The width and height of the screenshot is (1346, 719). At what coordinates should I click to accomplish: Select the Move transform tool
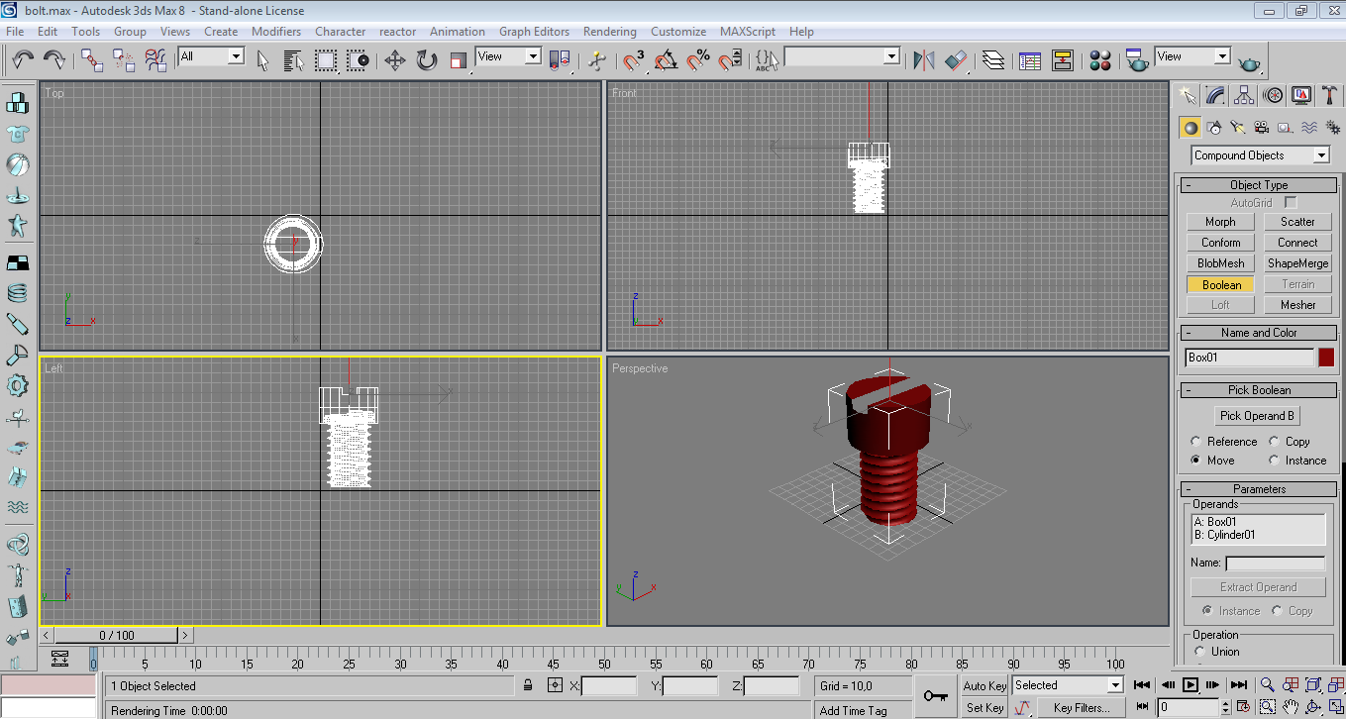coord(394,60)
